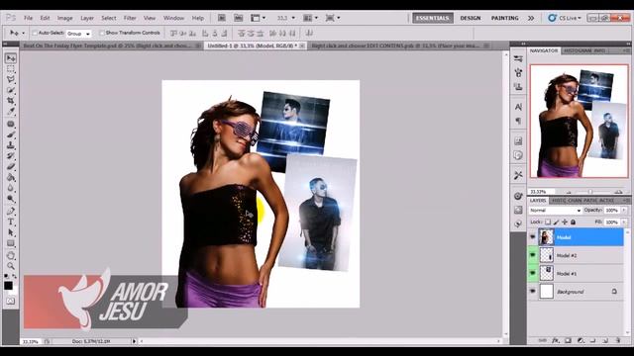This screenshot has height=356, width=634.
Task: Open the Fill slider arrow
Action: [x=624, y=222]
